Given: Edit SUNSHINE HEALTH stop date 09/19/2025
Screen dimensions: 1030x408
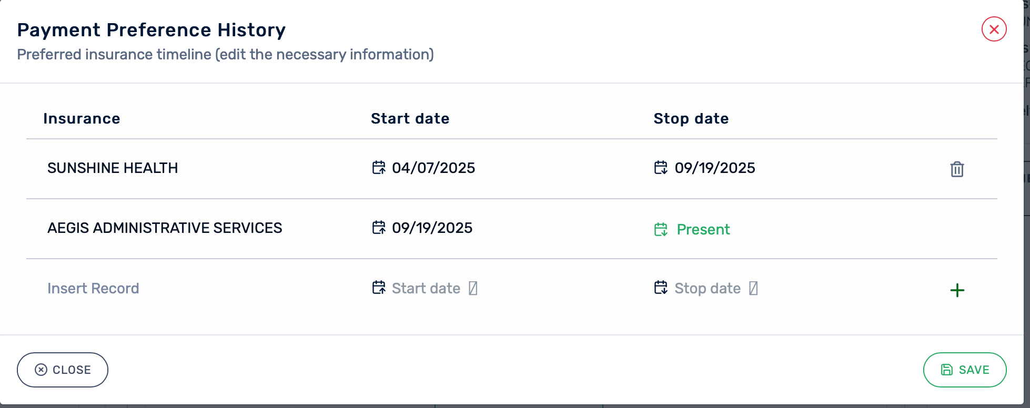Looking at the screenshot, I should point(715,168).
